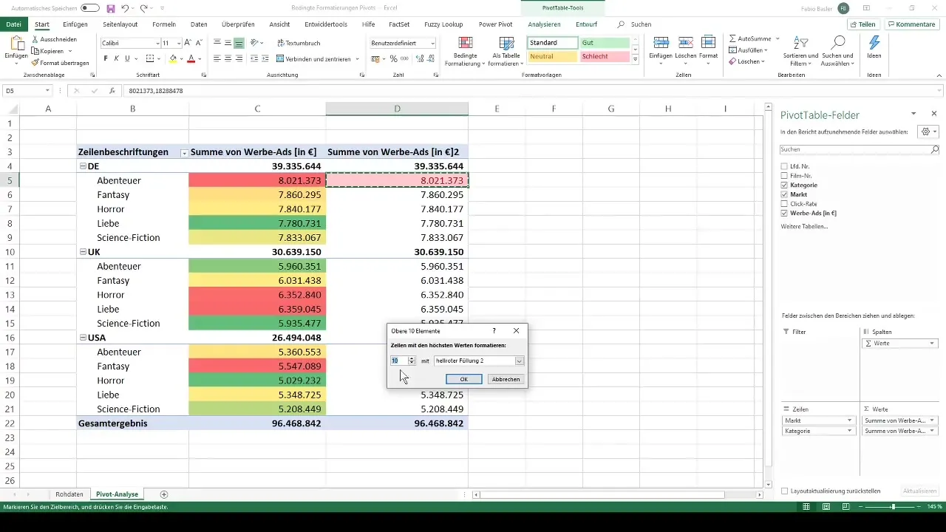Toggle Automatisches Speichern switch
946x532 pixels.
coord(90,8)
